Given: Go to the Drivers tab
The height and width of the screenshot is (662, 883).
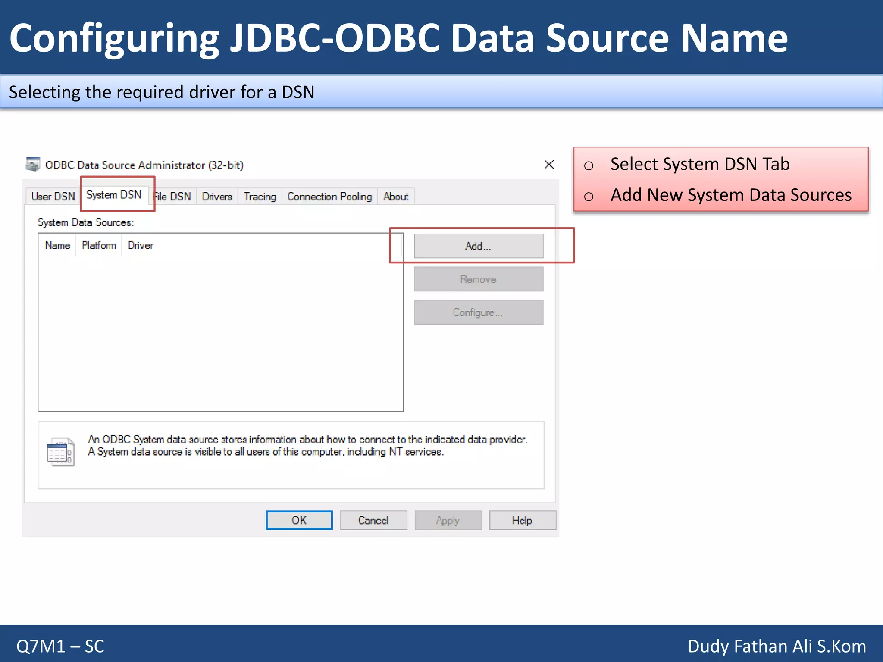Looking at the screenshot, I should click(x=217, y=197).
